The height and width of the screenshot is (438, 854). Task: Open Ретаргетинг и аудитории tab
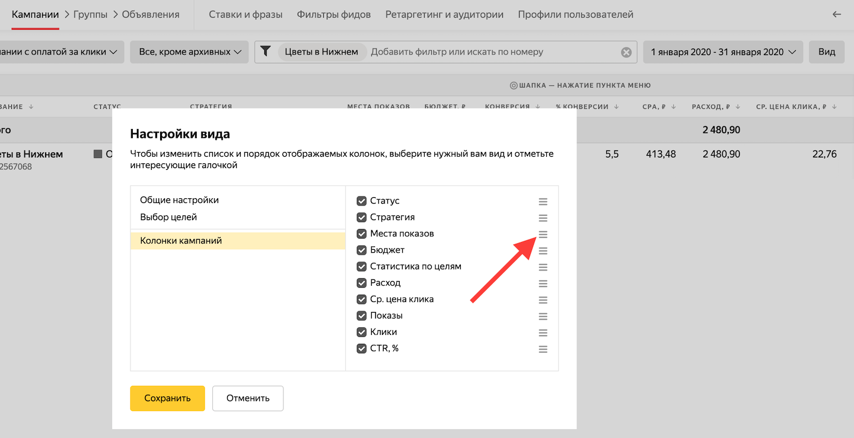(444, 14)
